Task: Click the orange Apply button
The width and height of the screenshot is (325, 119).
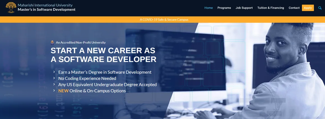Action: pyautogui.click(x=308, y=8)
